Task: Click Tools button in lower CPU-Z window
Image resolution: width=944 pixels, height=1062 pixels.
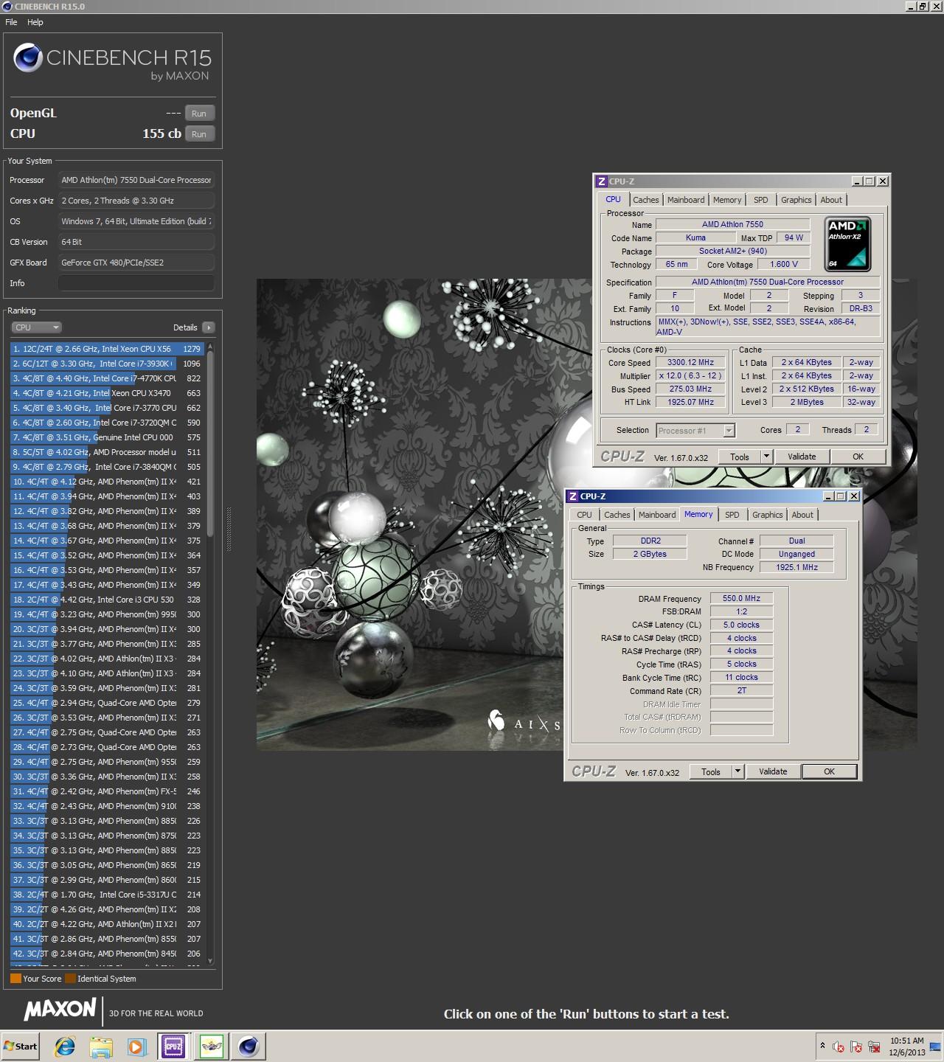Action: pos(710,772)
